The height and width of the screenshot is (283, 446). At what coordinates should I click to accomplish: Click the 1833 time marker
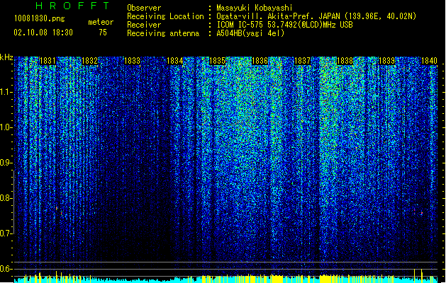click(133, 61)
